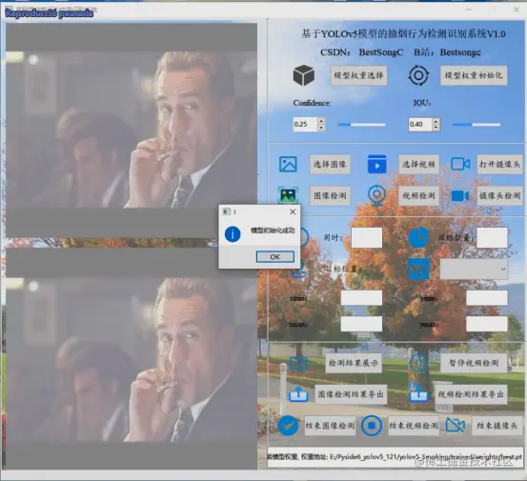
Task: Click the pause circle icon beside 暂停视频检测
Action: pyautogui.click(x=418, y=363)
